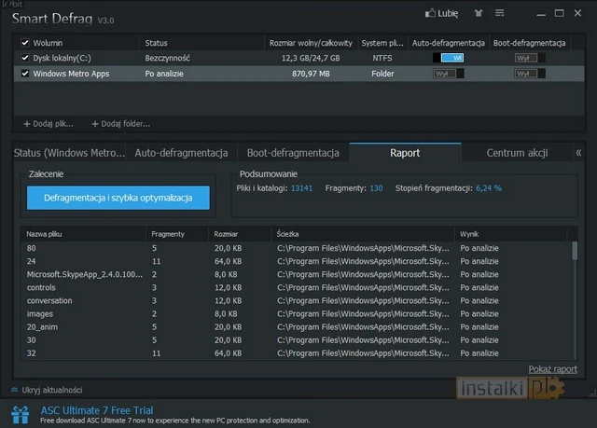Click the Pliki i katalogi value 13141
Viewport: 597px width, 428px height.
point(301,188)
